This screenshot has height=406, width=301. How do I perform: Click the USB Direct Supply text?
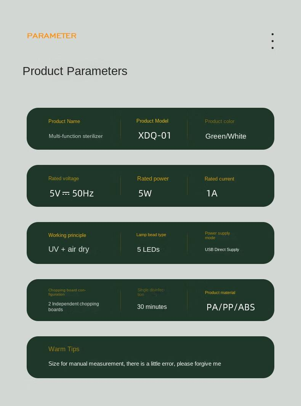(x=222, y=249)
